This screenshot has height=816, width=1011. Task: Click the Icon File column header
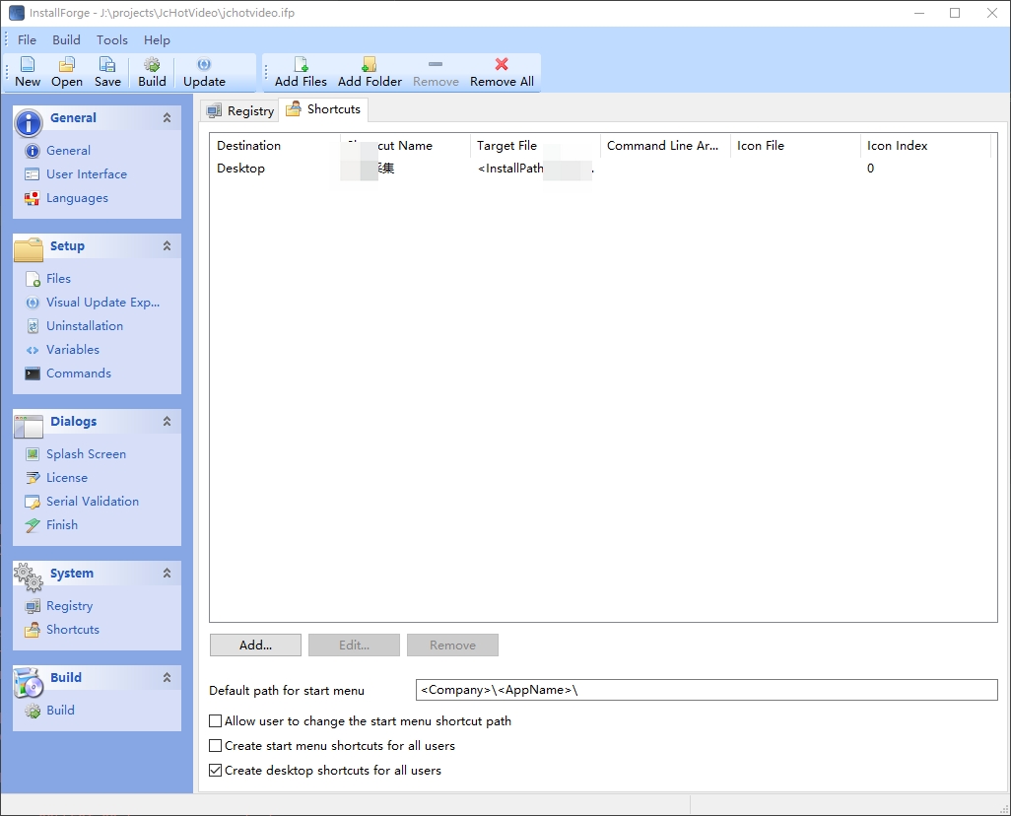point(795,146)
